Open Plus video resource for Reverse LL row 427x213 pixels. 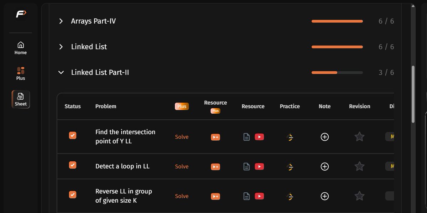click(215, 196)
